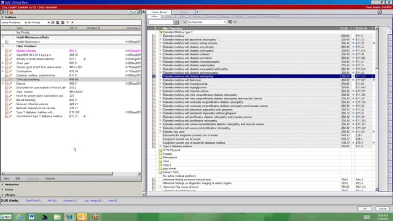Click the orange alert icon in top toolbar
393x221 pixels.
[11, 12]
